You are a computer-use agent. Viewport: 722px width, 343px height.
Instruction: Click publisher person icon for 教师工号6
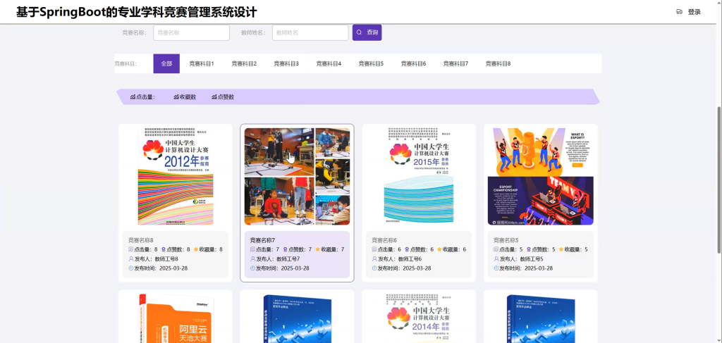pos(374,259)
